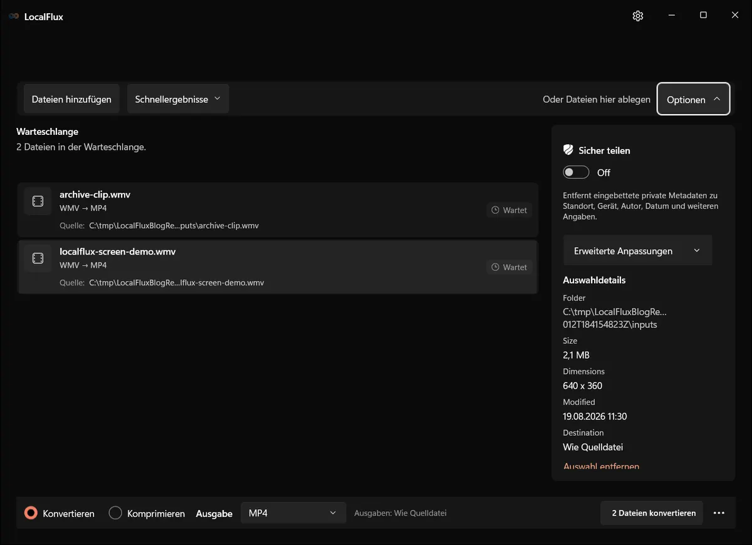
Task: Click Dateien hinzufügen button
Action: pos(71,99)
